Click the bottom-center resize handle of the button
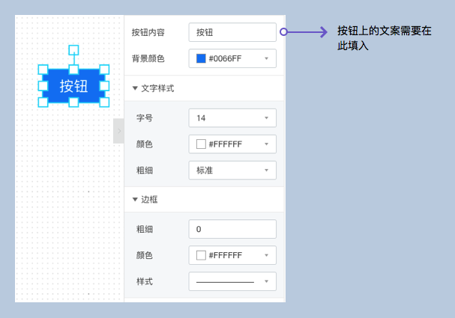Screen dimensions: 455x318 pos(73,102)
